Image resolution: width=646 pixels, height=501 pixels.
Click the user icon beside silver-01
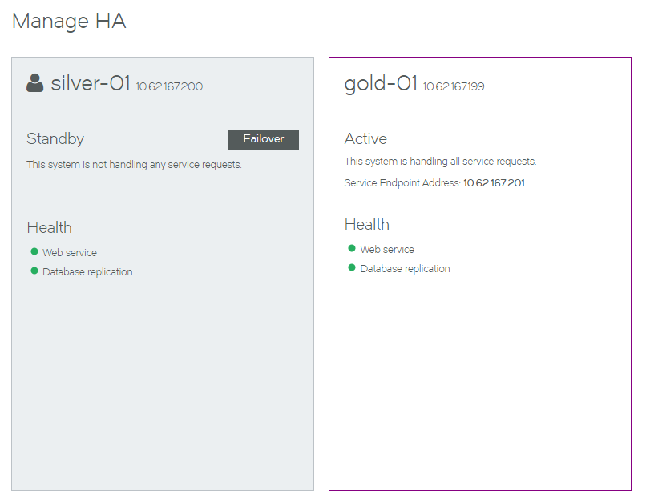tap(35, 83)
